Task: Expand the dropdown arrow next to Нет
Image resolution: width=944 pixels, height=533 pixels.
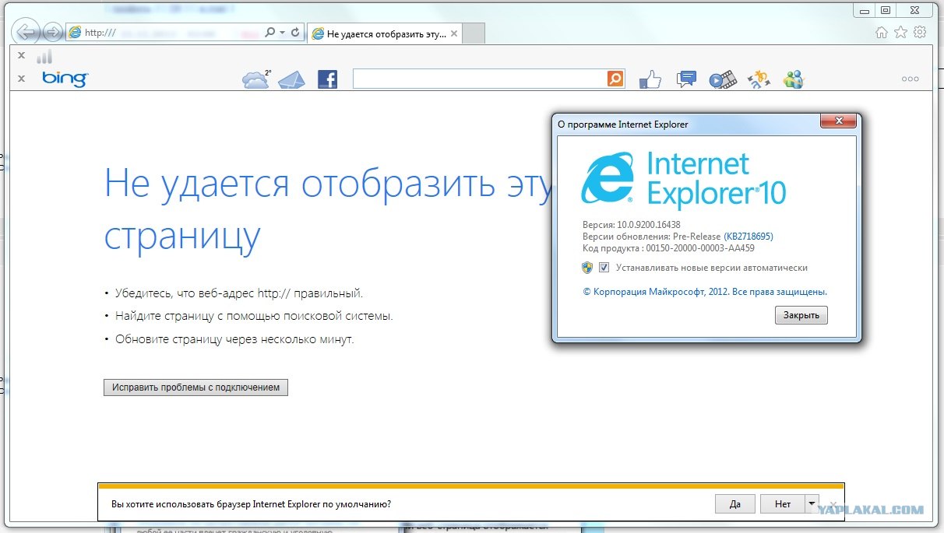Action: 812,503
